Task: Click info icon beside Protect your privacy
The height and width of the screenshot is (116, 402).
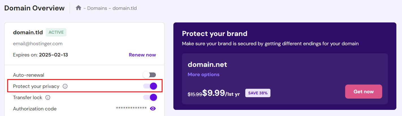Action: 65,86
